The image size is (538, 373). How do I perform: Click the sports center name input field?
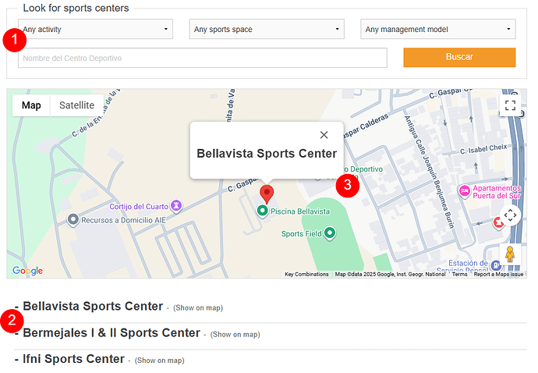pyautogui.click(x=203, y=59)
